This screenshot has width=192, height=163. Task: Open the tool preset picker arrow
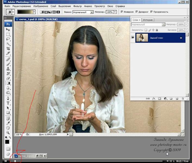[13, 12]
